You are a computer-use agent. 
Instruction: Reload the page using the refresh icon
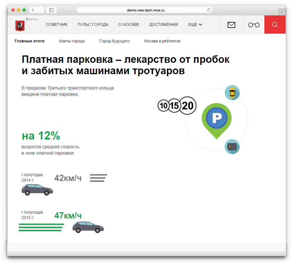(209, 10)
